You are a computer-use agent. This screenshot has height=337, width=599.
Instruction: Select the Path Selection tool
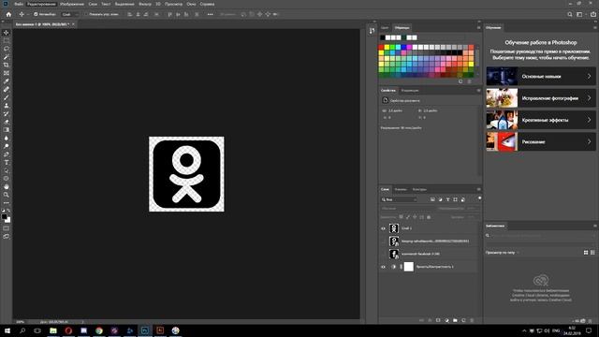[x=7, y=170]
